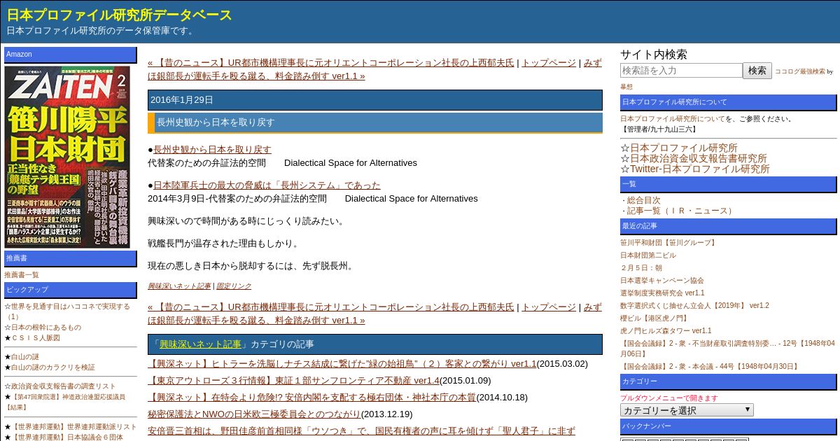Open recent post 日本選挙キャンペーン協会
Image resolution: width=840 pixels, height=441 pixels.
click(x=662, y=280)
